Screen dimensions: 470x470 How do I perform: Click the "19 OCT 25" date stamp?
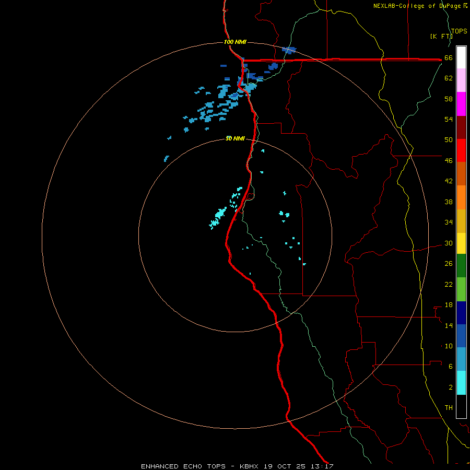pos(285,466)
